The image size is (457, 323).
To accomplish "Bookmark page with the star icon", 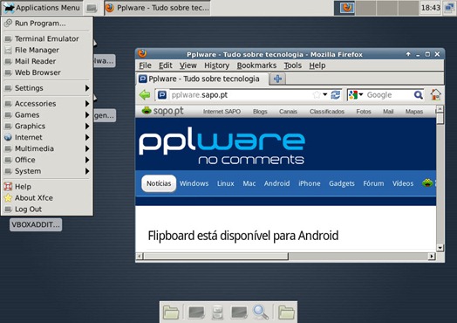I will point(317,95).
